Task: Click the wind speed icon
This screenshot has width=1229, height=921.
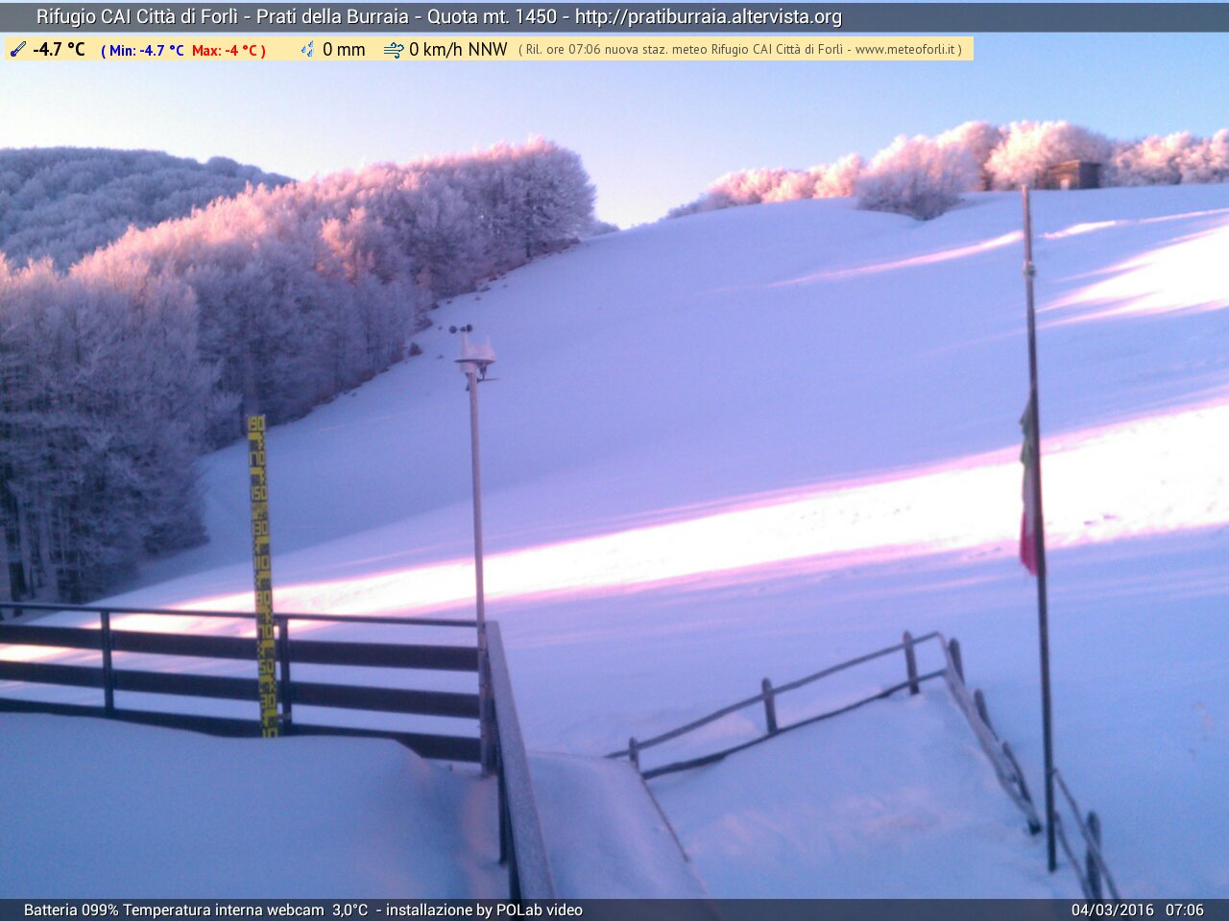Action: pos(394,50)
